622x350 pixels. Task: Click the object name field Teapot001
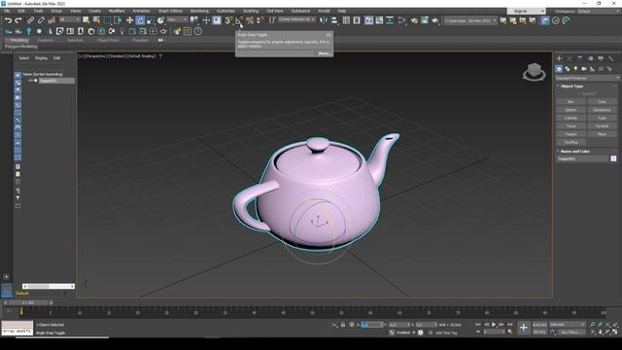tap(583, 158)
